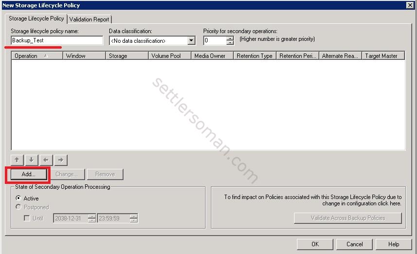Move operation up with the up arrow button
The width and height of the screenshot is (417, 254).
tap(17, 160)
